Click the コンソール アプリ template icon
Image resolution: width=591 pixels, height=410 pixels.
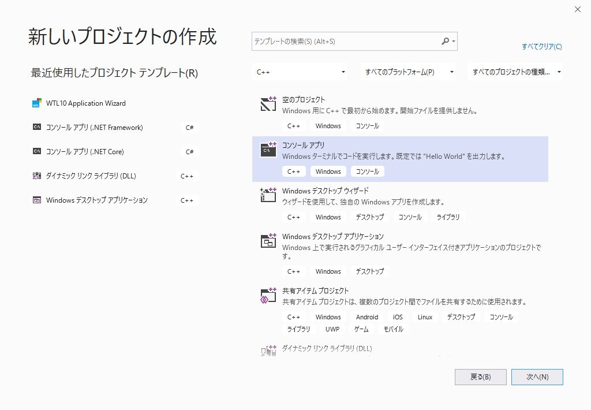[268, 150]
